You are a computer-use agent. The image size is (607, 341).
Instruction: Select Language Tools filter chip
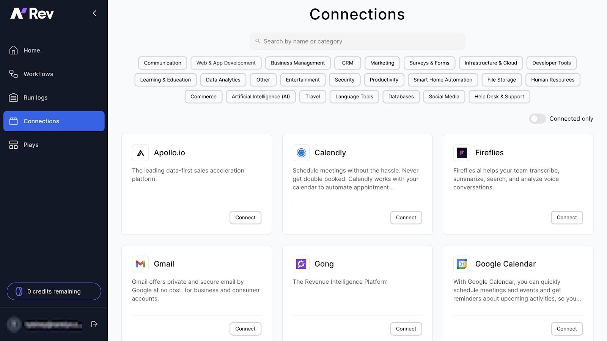pos(354,97)
